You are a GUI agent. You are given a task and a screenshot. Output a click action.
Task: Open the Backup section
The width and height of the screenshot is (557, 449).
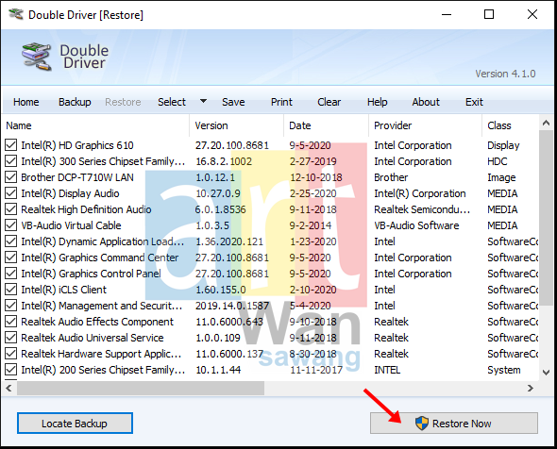point(75,102)
